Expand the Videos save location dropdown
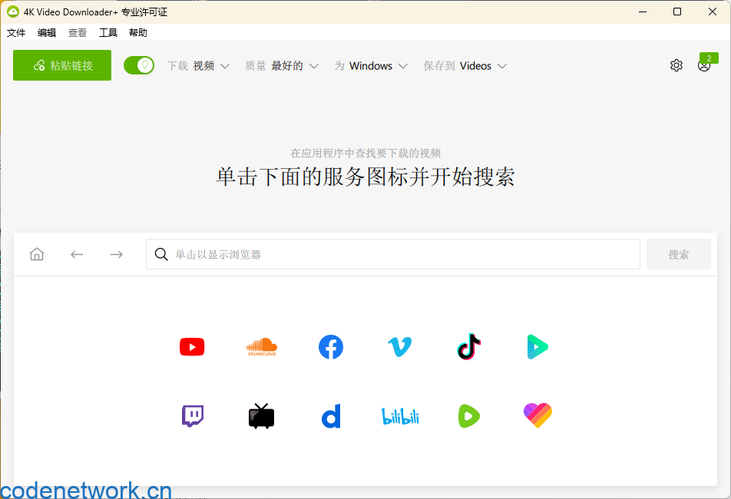Screen dimensions: 731x499 pos(480,66)
